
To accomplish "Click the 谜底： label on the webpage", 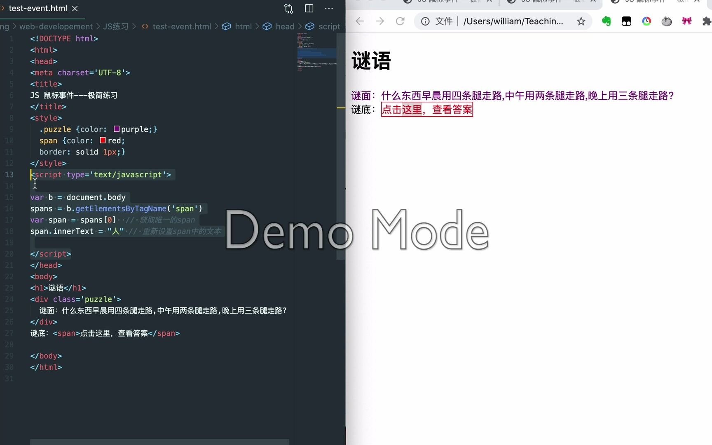I will tap(363, 110).
